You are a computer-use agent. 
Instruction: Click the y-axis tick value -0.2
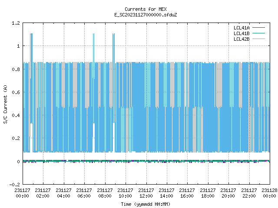coord(14,185)
